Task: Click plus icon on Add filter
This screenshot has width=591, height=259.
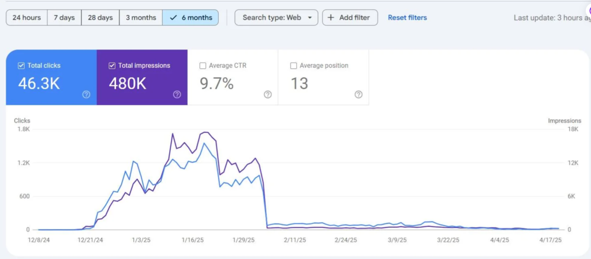Action: [x=331, y=18]
